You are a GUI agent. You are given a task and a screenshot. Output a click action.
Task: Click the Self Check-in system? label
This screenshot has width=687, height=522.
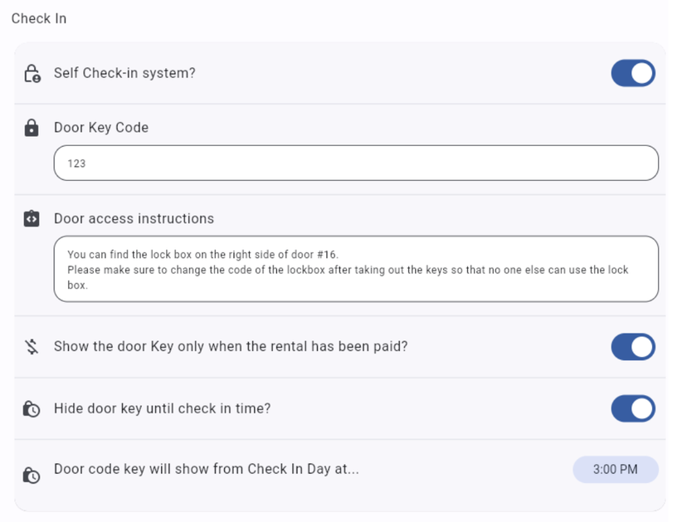pos(124,73)
